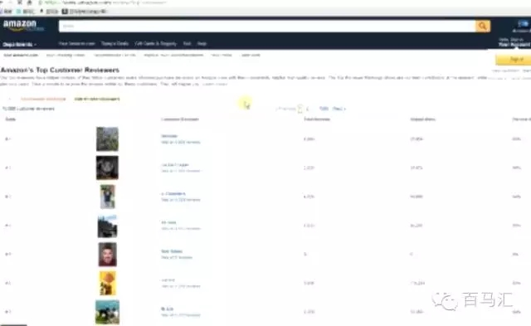This screenshot has width=531, height=326.
Task: Open the Help link in top navigation
Action: point(202,44)
